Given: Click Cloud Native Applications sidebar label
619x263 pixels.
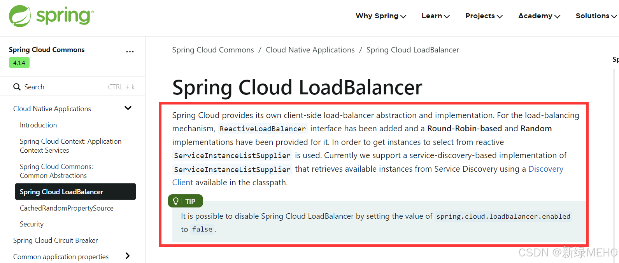Looking at the screenshot, I should pyautogui.click(x=52, y=109).
